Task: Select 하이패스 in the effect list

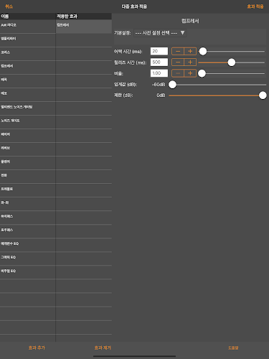Action: coord(28,218)
